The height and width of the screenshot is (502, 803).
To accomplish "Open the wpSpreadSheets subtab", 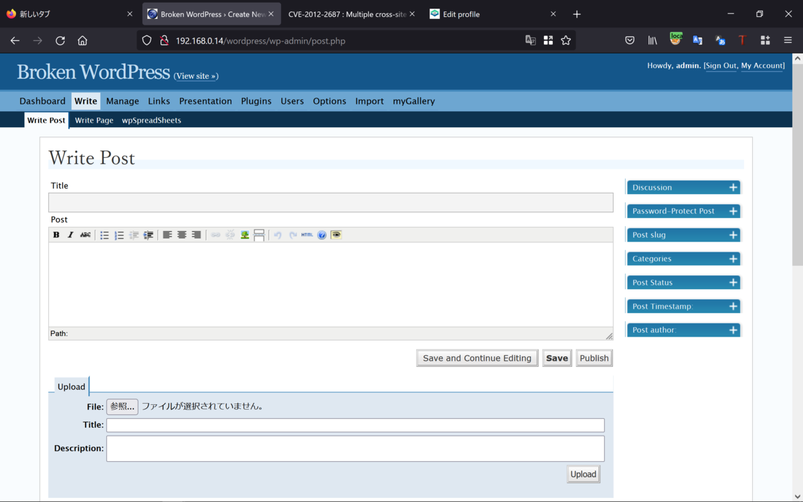I will tap(151, 120).
